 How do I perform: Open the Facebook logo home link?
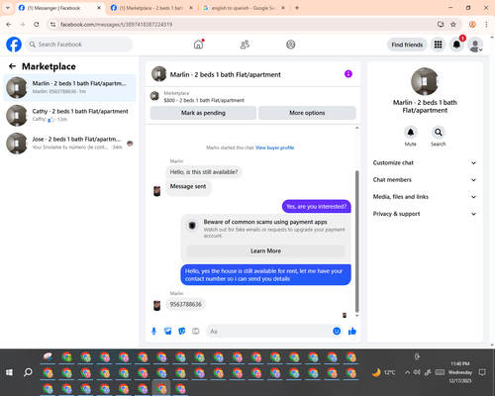click(14, 45)
